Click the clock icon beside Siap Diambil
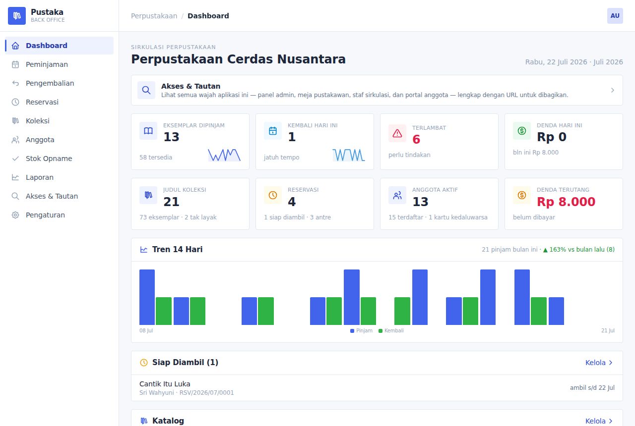Viewport: 635px width, 426px height. coord(144,363)
